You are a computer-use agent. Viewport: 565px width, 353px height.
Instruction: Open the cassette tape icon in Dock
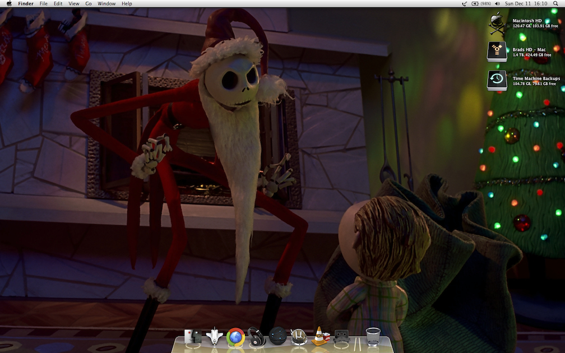point(341,337)
